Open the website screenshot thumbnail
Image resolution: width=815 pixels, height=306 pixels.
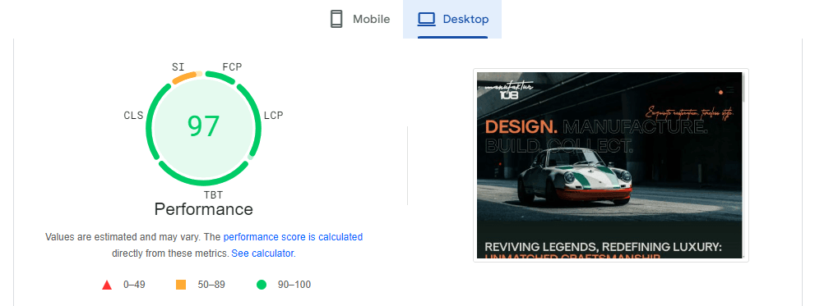point(611,166)
